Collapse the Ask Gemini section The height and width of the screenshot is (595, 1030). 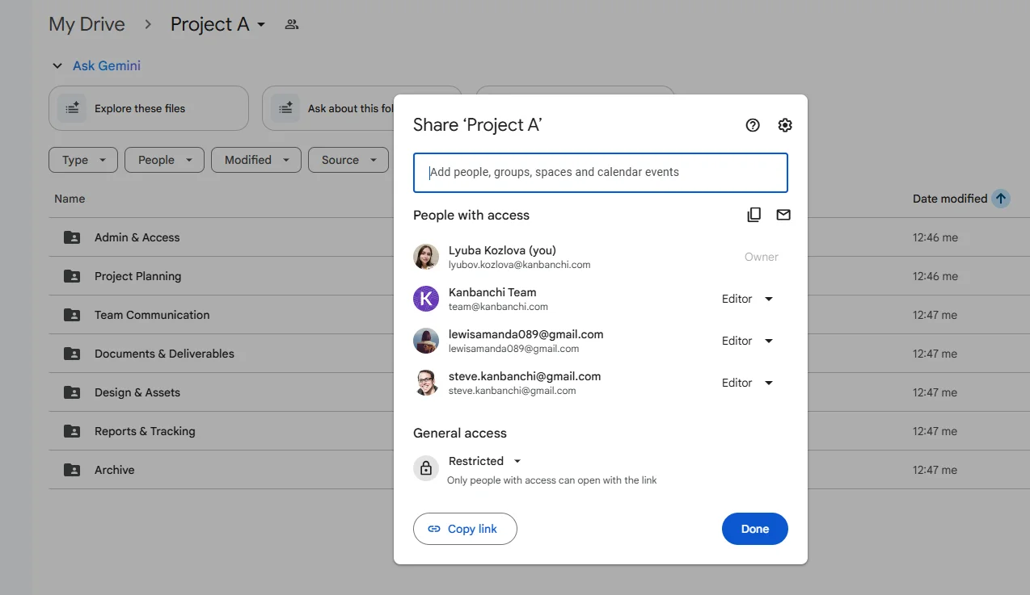point(57,65)
